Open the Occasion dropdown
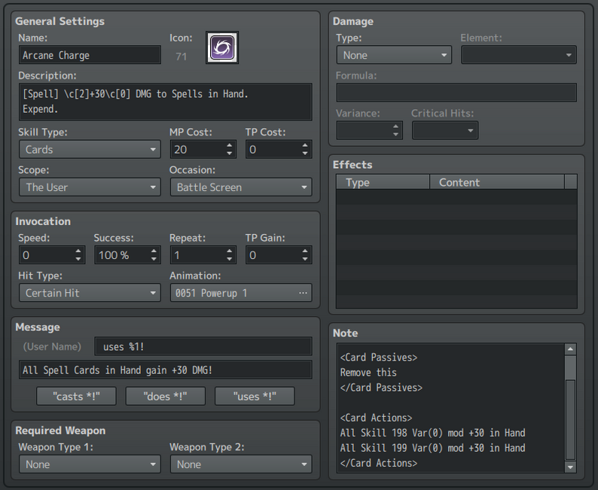Screen dimensions: 598x490 click(240, 187)
